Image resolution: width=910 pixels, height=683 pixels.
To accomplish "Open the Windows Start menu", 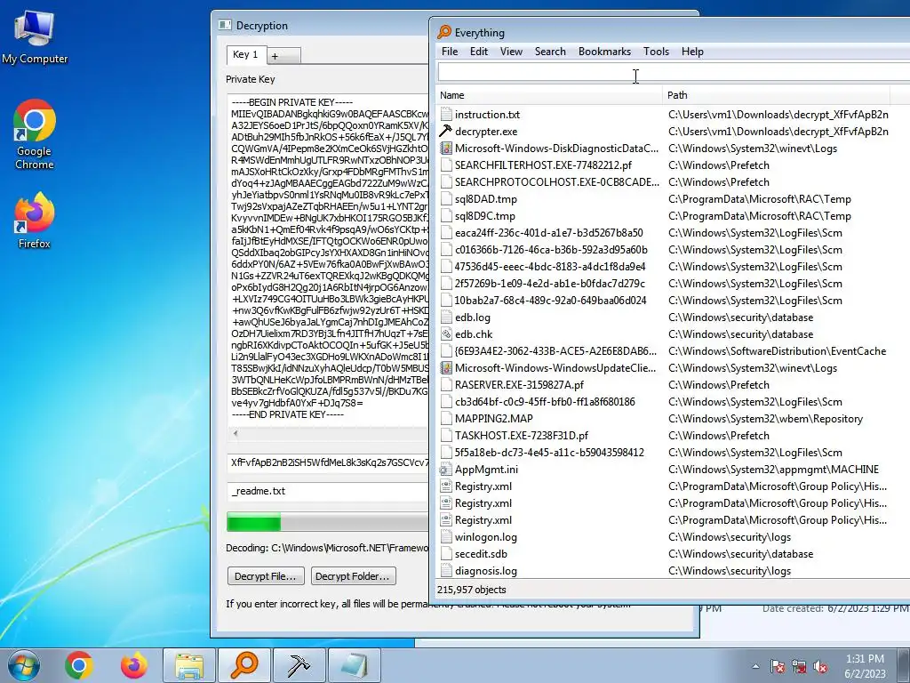I will pyautogui.click(x=22, y=665).
